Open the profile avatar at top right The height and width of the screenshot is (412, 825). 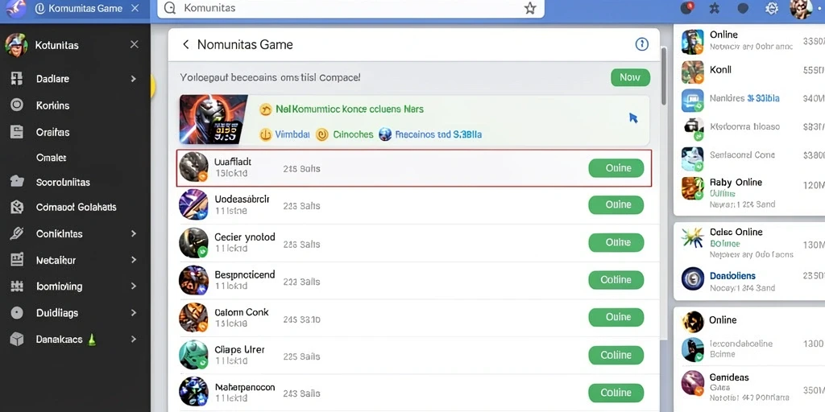click(801, 8)
